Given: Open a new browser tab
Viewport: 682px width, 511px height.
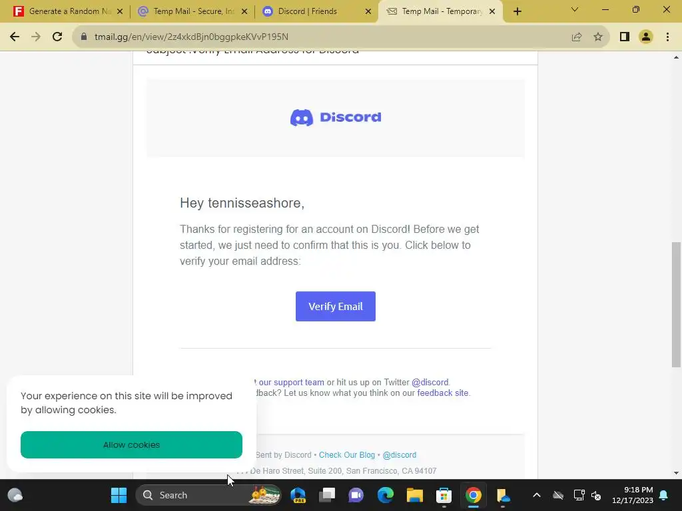Looking at the screenshot, I should tap(517, 11).
